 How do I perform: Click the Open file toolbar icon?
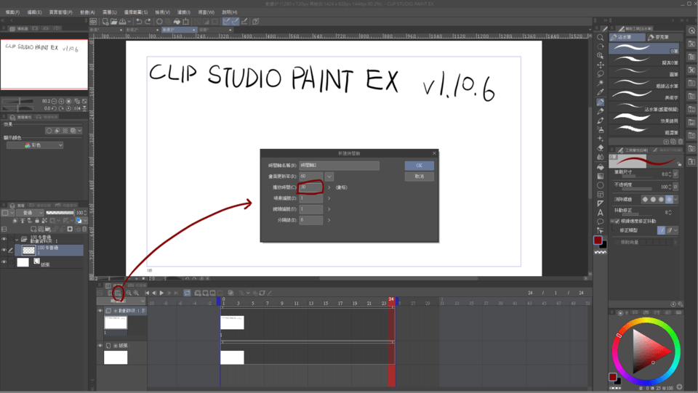[x=114, y=21]
